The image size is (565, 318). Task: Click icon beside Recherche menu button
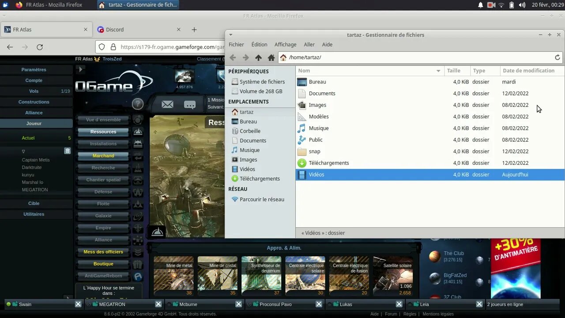point(138,168)
